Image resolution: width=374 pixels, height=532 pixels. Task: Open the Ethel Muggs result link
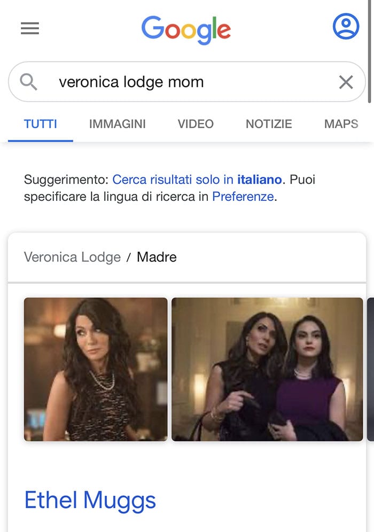(90, 500)
